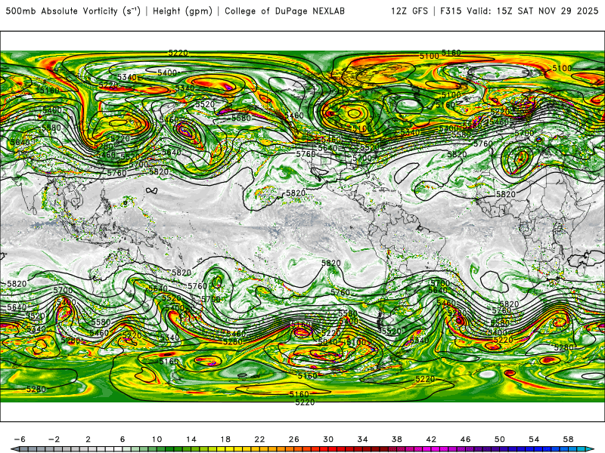Click the "F315 Valid: 15Z SAT NOV 29 2025" text
Viewport: 605px width, 453px height.
coord(520,11)
